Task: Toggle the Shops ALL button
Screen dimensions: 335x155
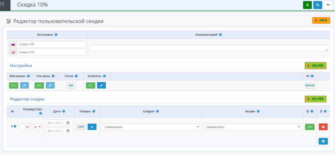Action: tap(14, 85)
